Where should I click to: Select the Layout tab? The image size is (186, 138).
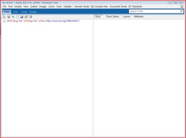click(126, 17)
